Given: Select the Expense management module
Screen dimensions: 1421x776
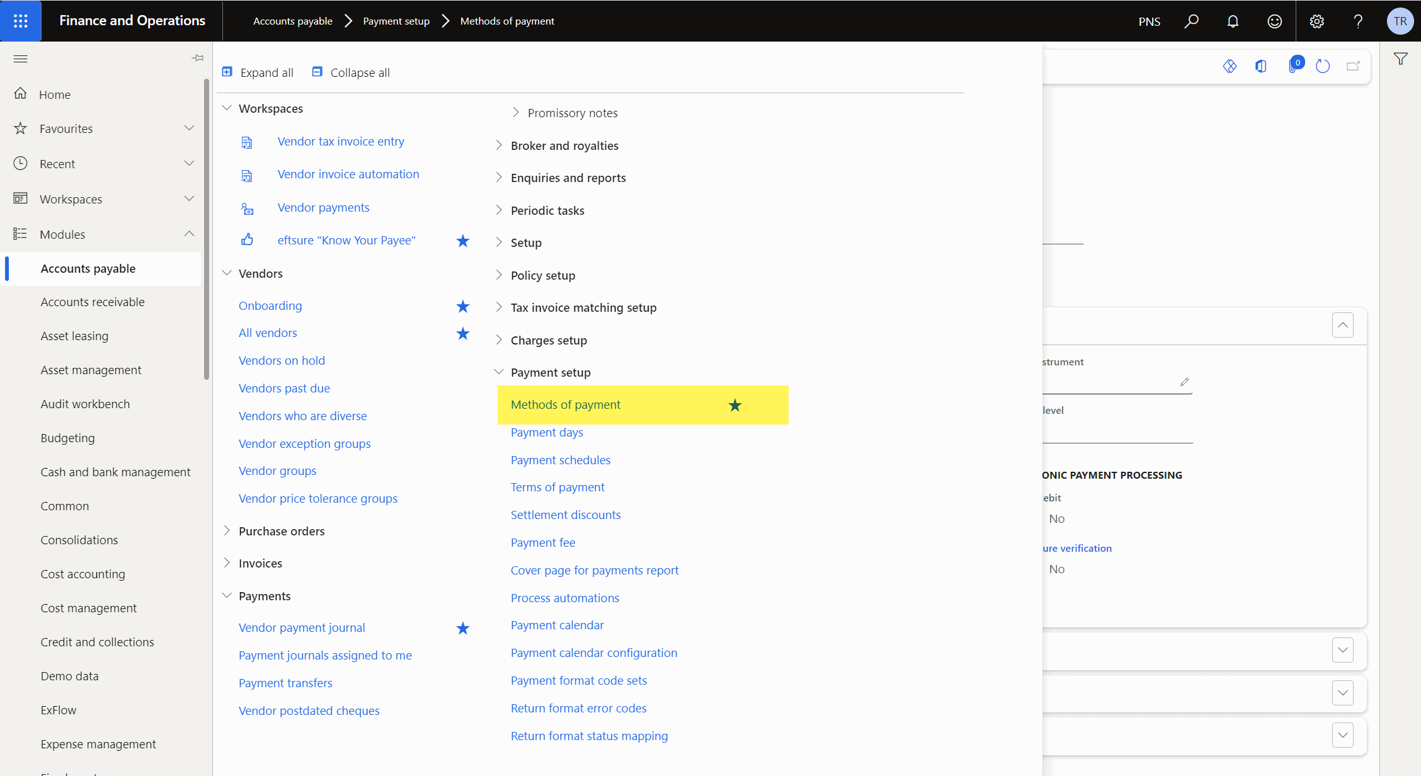Looking at the screenshot, I should [98, 744].
